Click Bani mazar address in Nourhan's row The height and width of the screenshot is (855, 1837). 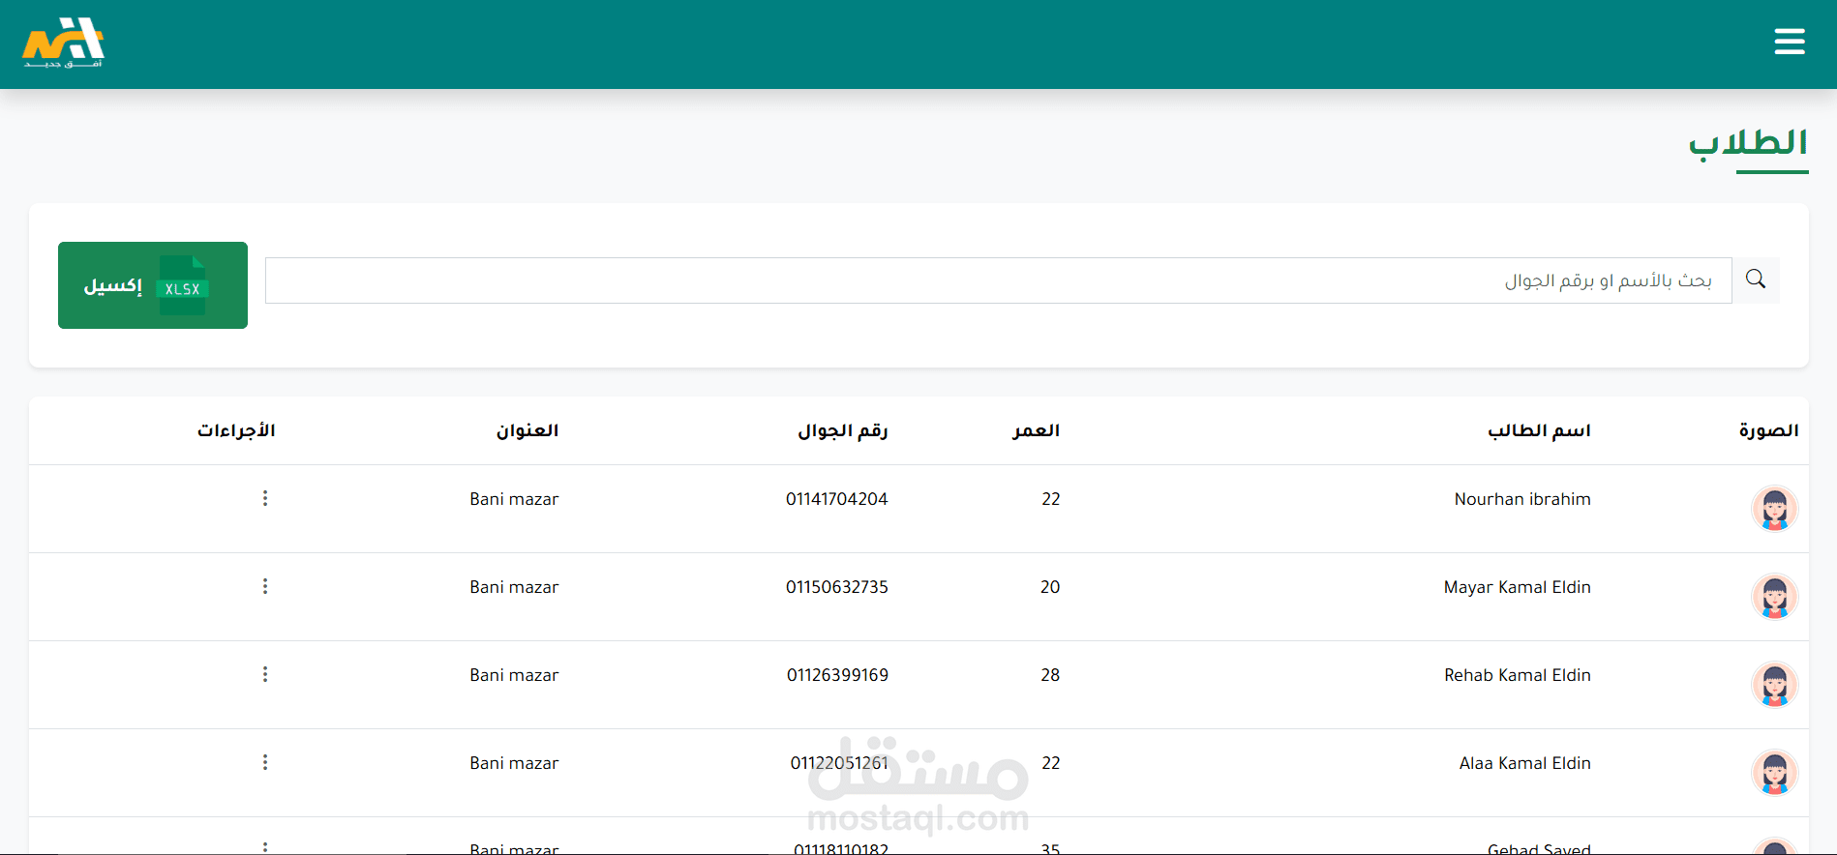514,499
